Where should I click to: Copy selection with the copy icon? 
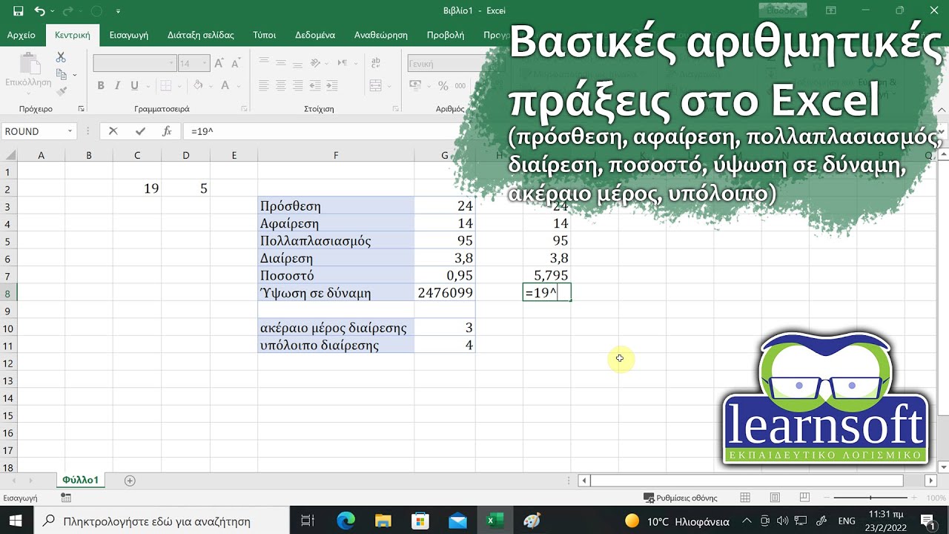click(x=61, y=74)
